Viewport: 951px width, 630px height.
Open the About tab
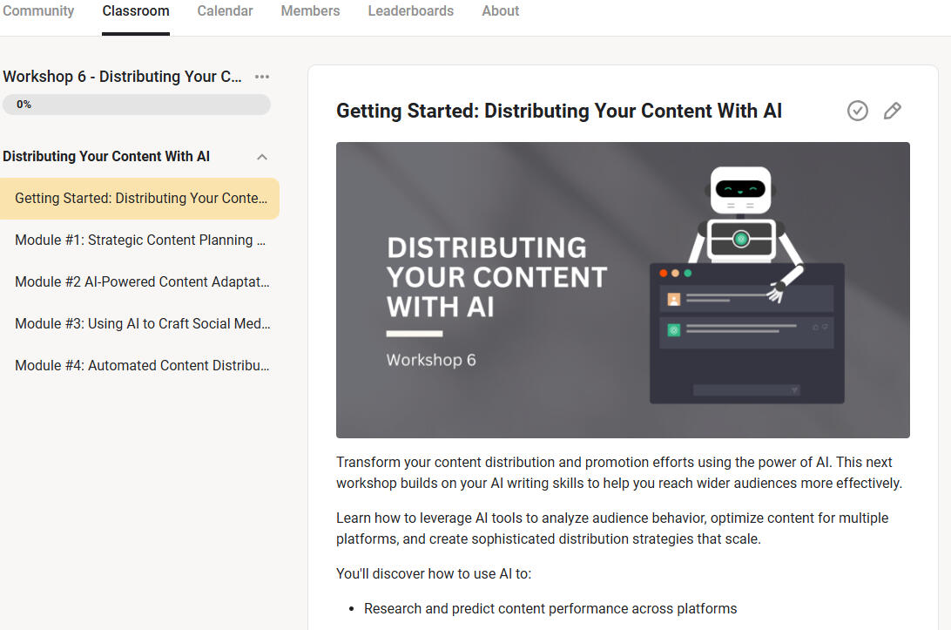[500, 11]
